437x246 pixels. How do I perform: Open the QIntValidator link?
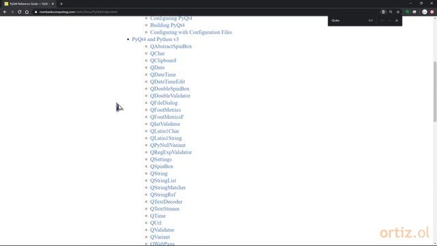[x=165, y=124]
